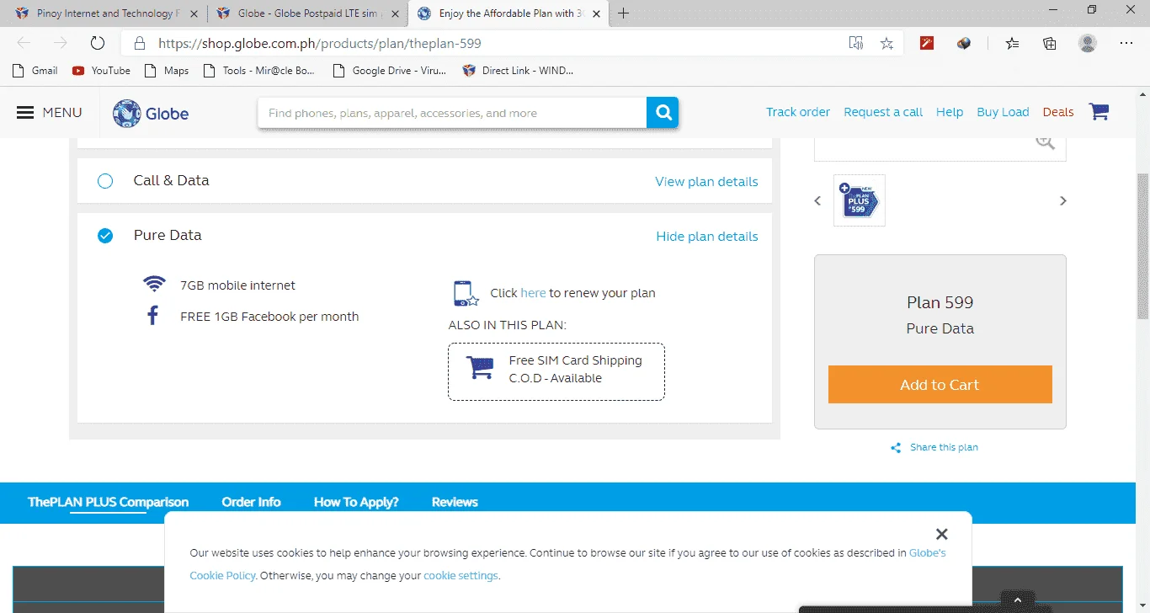The height and width of the screenshot is (613, 1150).
Task: Click the lock icon in the address bar
Action: 140,43
